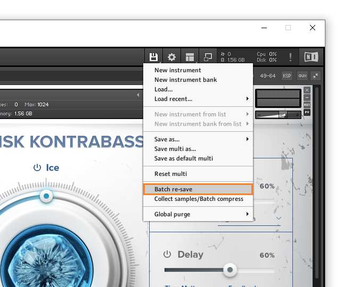The image size is (360, 287).
Task: Select Reset multi
Action: click(198, 174)
